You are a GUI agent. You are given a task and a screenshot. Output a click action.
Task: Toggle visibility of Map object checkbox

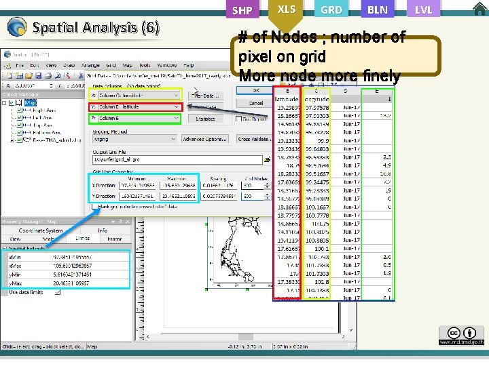click(x=12, y=102)
